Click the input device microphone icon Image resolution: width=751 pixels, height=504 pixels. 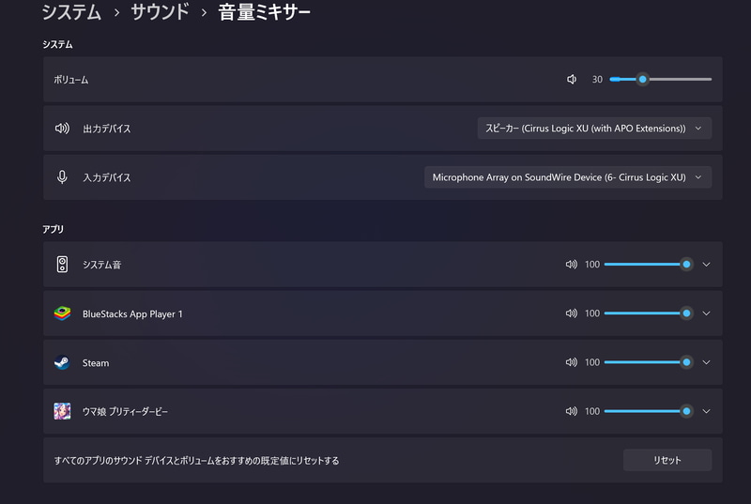pos(62,177)
